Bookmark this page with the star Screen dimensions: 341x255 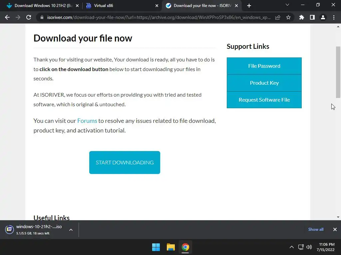click(x=288, y=17)
